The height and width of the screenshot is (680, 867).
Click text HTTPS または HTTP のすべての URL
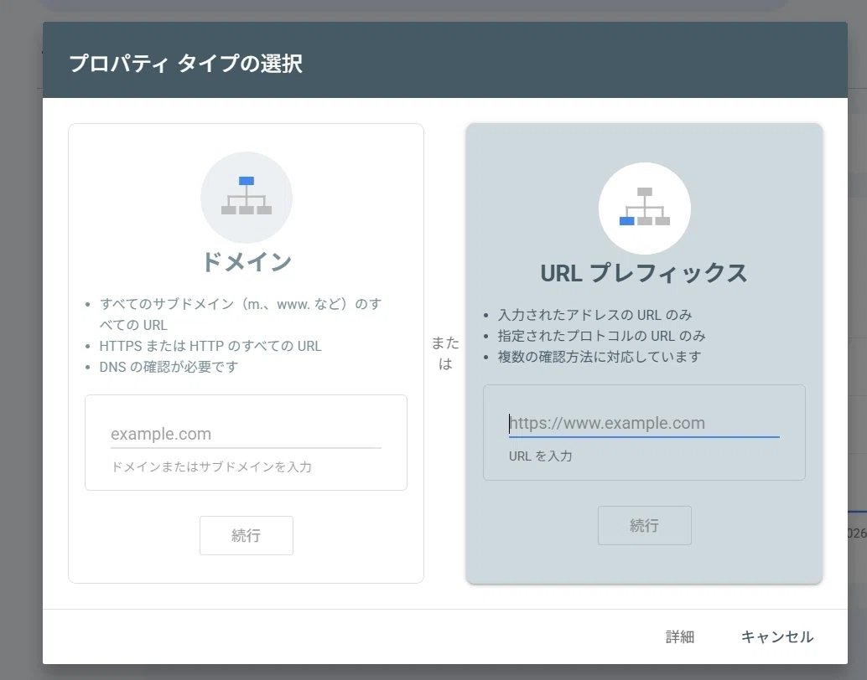[x=210, y=346]
